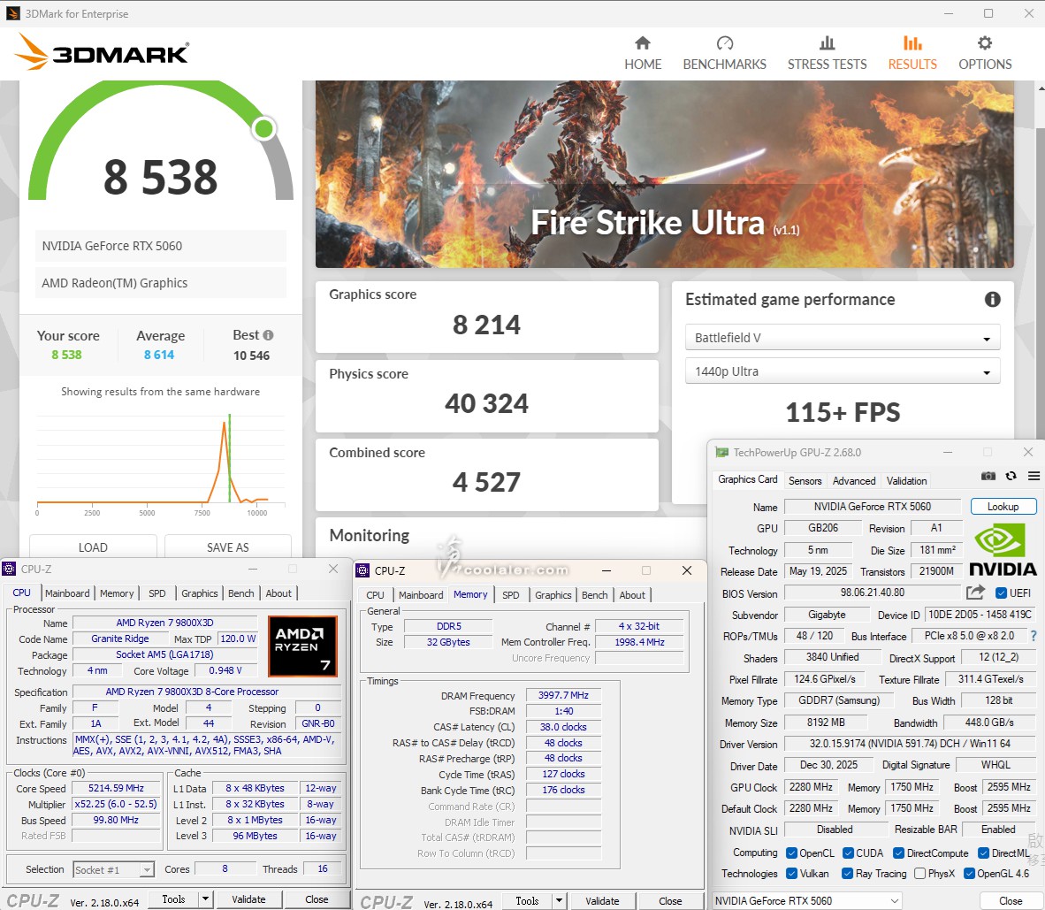Switch to the Sensors tab in GPU-Z
The height and width of the screenshot is (910, 1045).
(x=805, y=481)
